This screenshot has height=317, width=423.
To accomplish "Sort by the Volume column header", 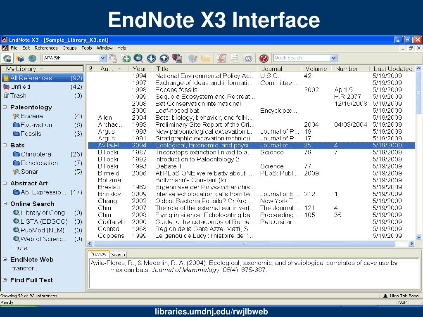I will [316, 69].
